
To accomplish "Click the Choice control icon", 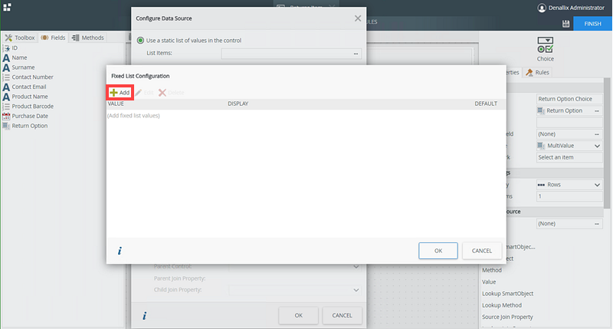I will [x=545, y=45].
